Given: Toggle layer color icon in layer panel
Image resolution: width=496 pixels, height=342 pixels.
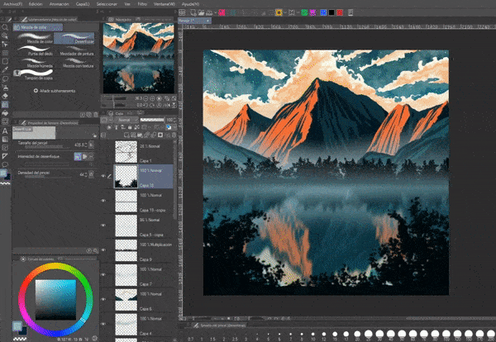Looking at the screenshot, I should pos(169,127).
